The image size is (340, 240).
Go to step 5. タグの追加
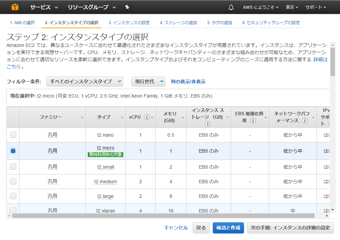pyautogui.click(x=220, y=23)
